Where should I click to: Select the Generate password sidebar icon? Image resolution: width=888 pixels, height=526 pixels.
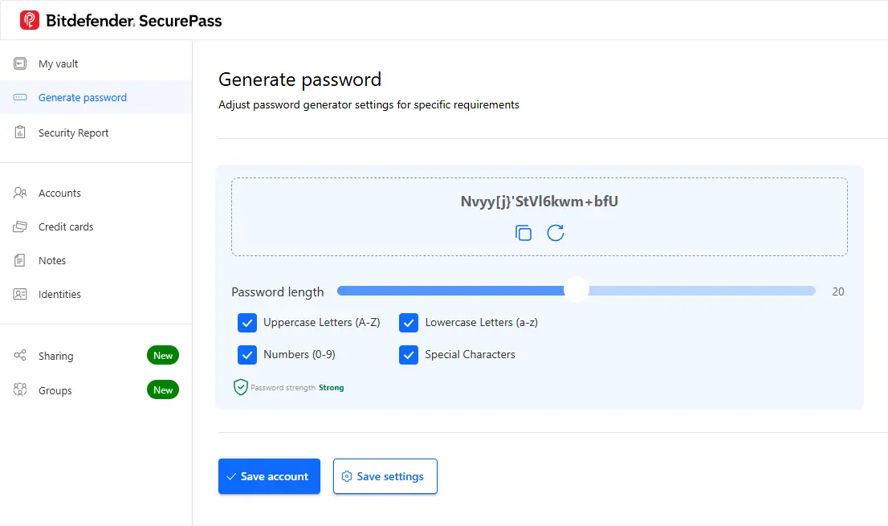pos(19,97)
